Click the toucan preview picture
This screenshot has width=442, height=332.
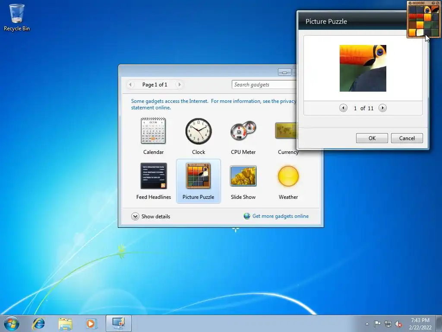pyautogui.click(x=363, y=68)
